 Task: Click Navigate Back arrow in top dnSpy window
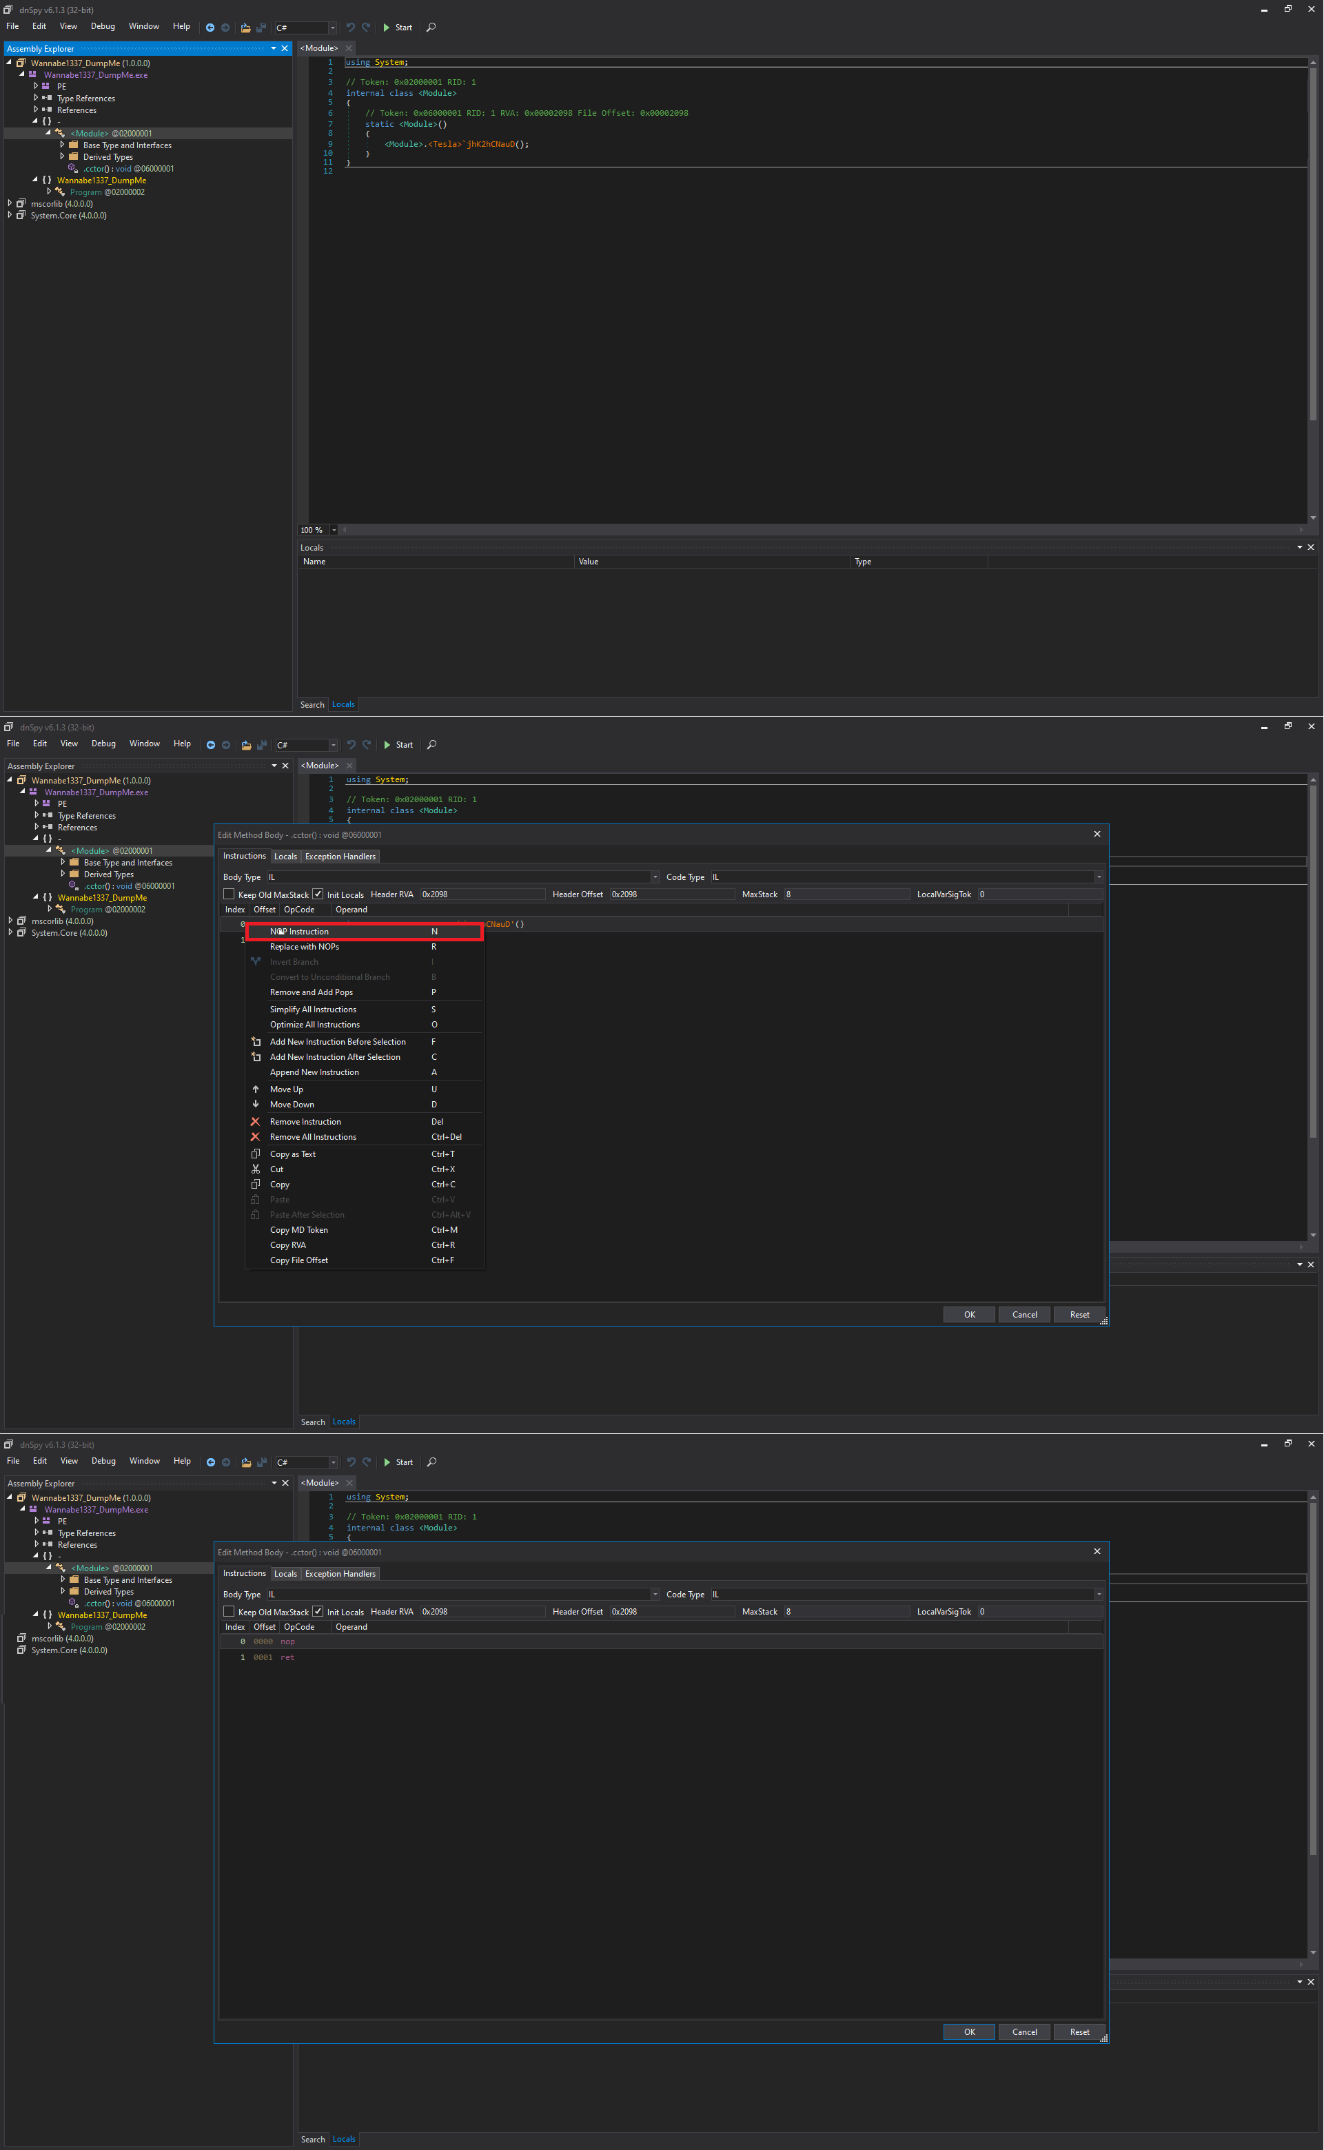pos(210,28)
